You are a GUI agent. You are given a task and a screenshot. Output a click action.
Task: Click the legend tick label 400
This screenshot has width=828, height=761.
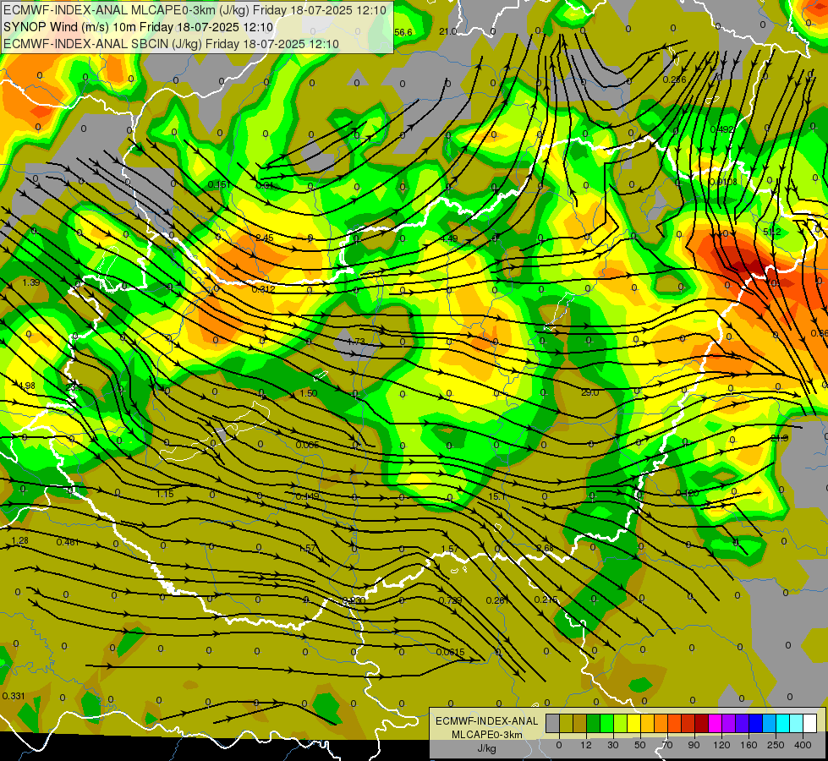tap(803, 745)
